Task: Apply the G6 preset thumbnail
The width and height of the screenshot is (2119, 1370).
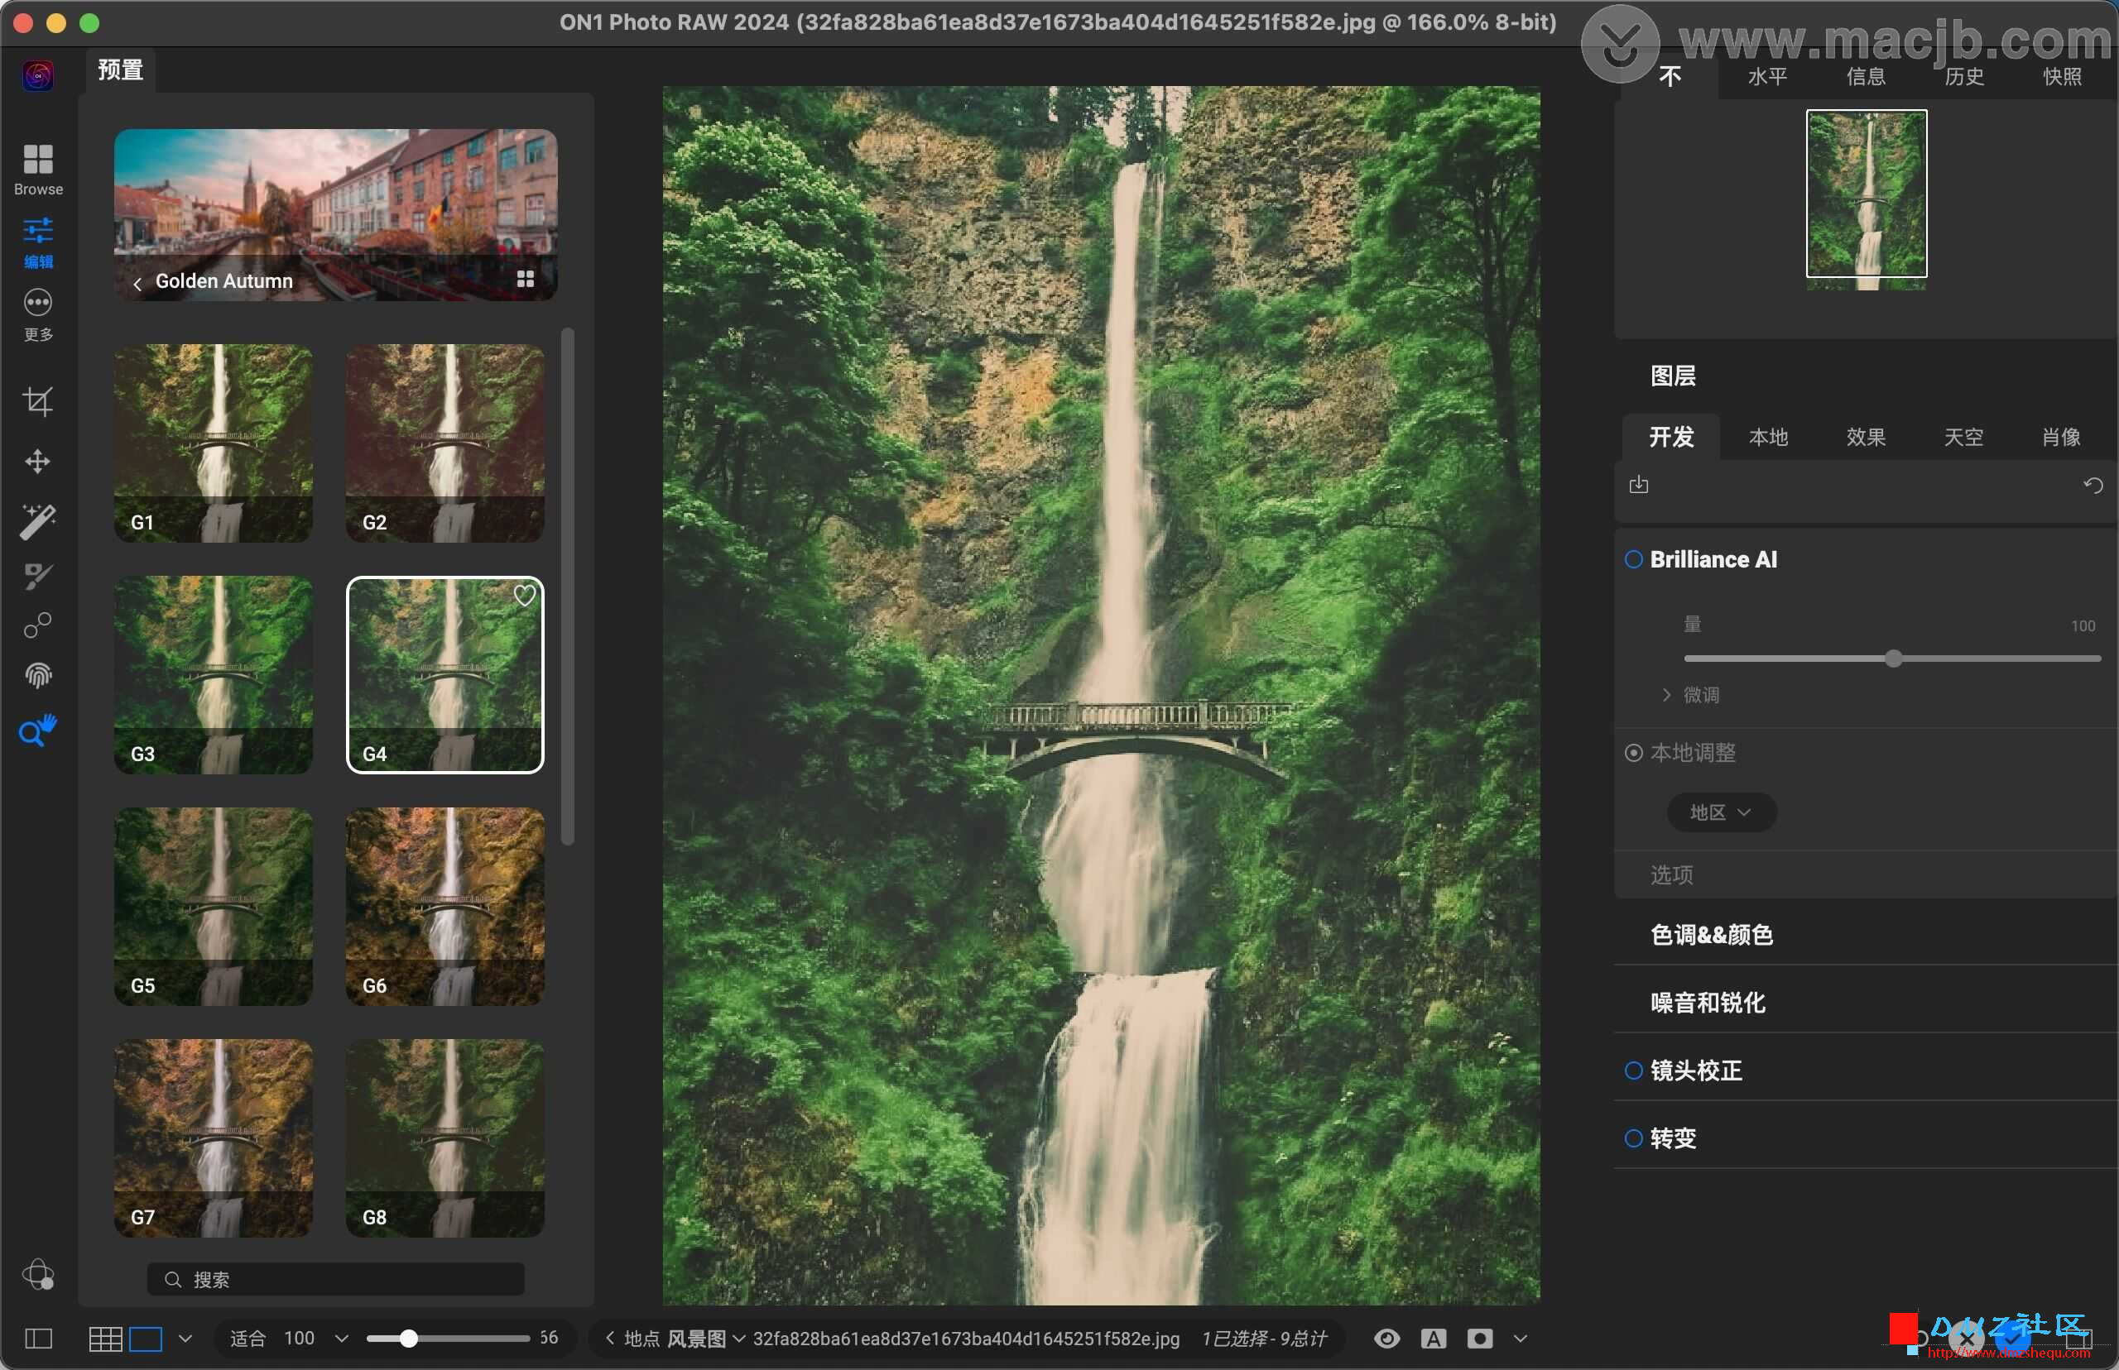Action: (x=444, y=907)
